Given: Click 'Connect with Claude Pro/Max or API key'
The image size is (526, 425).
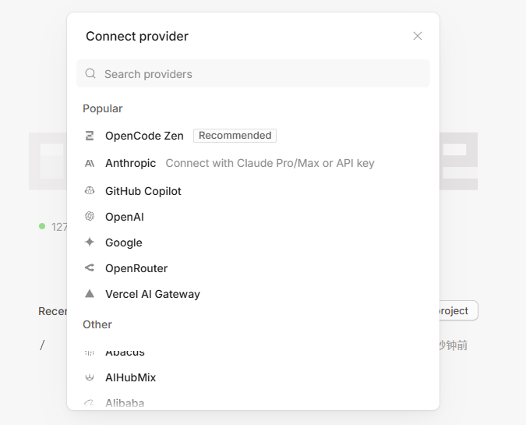Looking at the screenshot, I should [x=270, y=163].
